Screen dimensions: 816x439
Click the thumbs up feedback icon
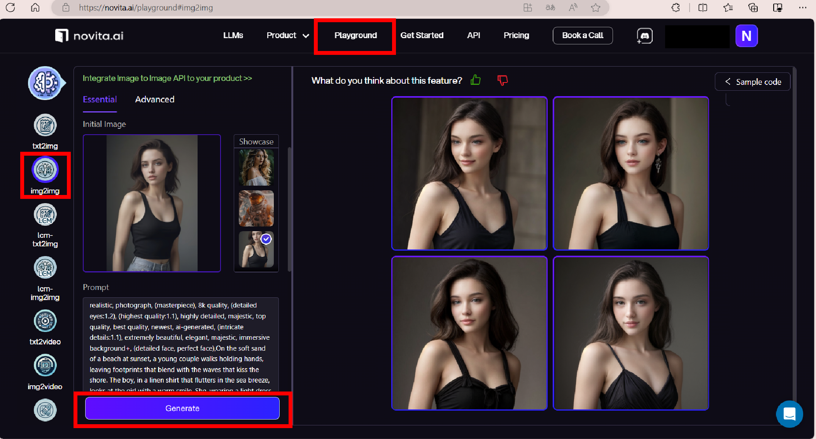click(475, 80)
